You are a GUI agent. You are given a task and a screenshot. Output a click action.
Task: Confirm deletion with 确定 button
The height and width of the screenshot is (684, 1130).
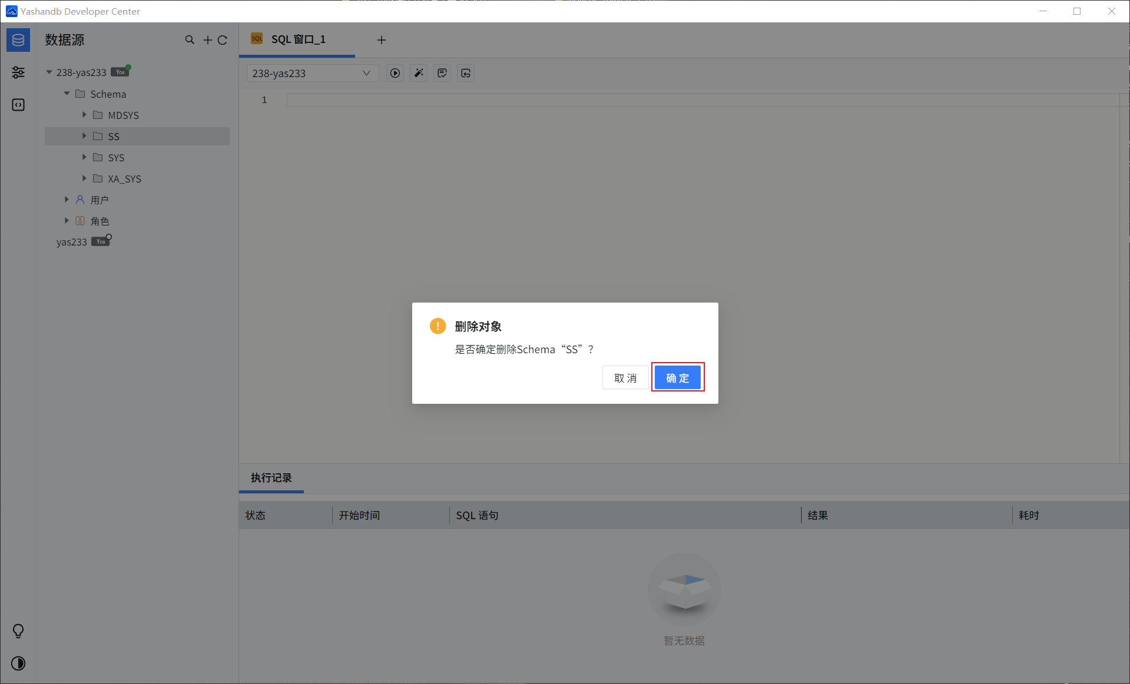677,377
